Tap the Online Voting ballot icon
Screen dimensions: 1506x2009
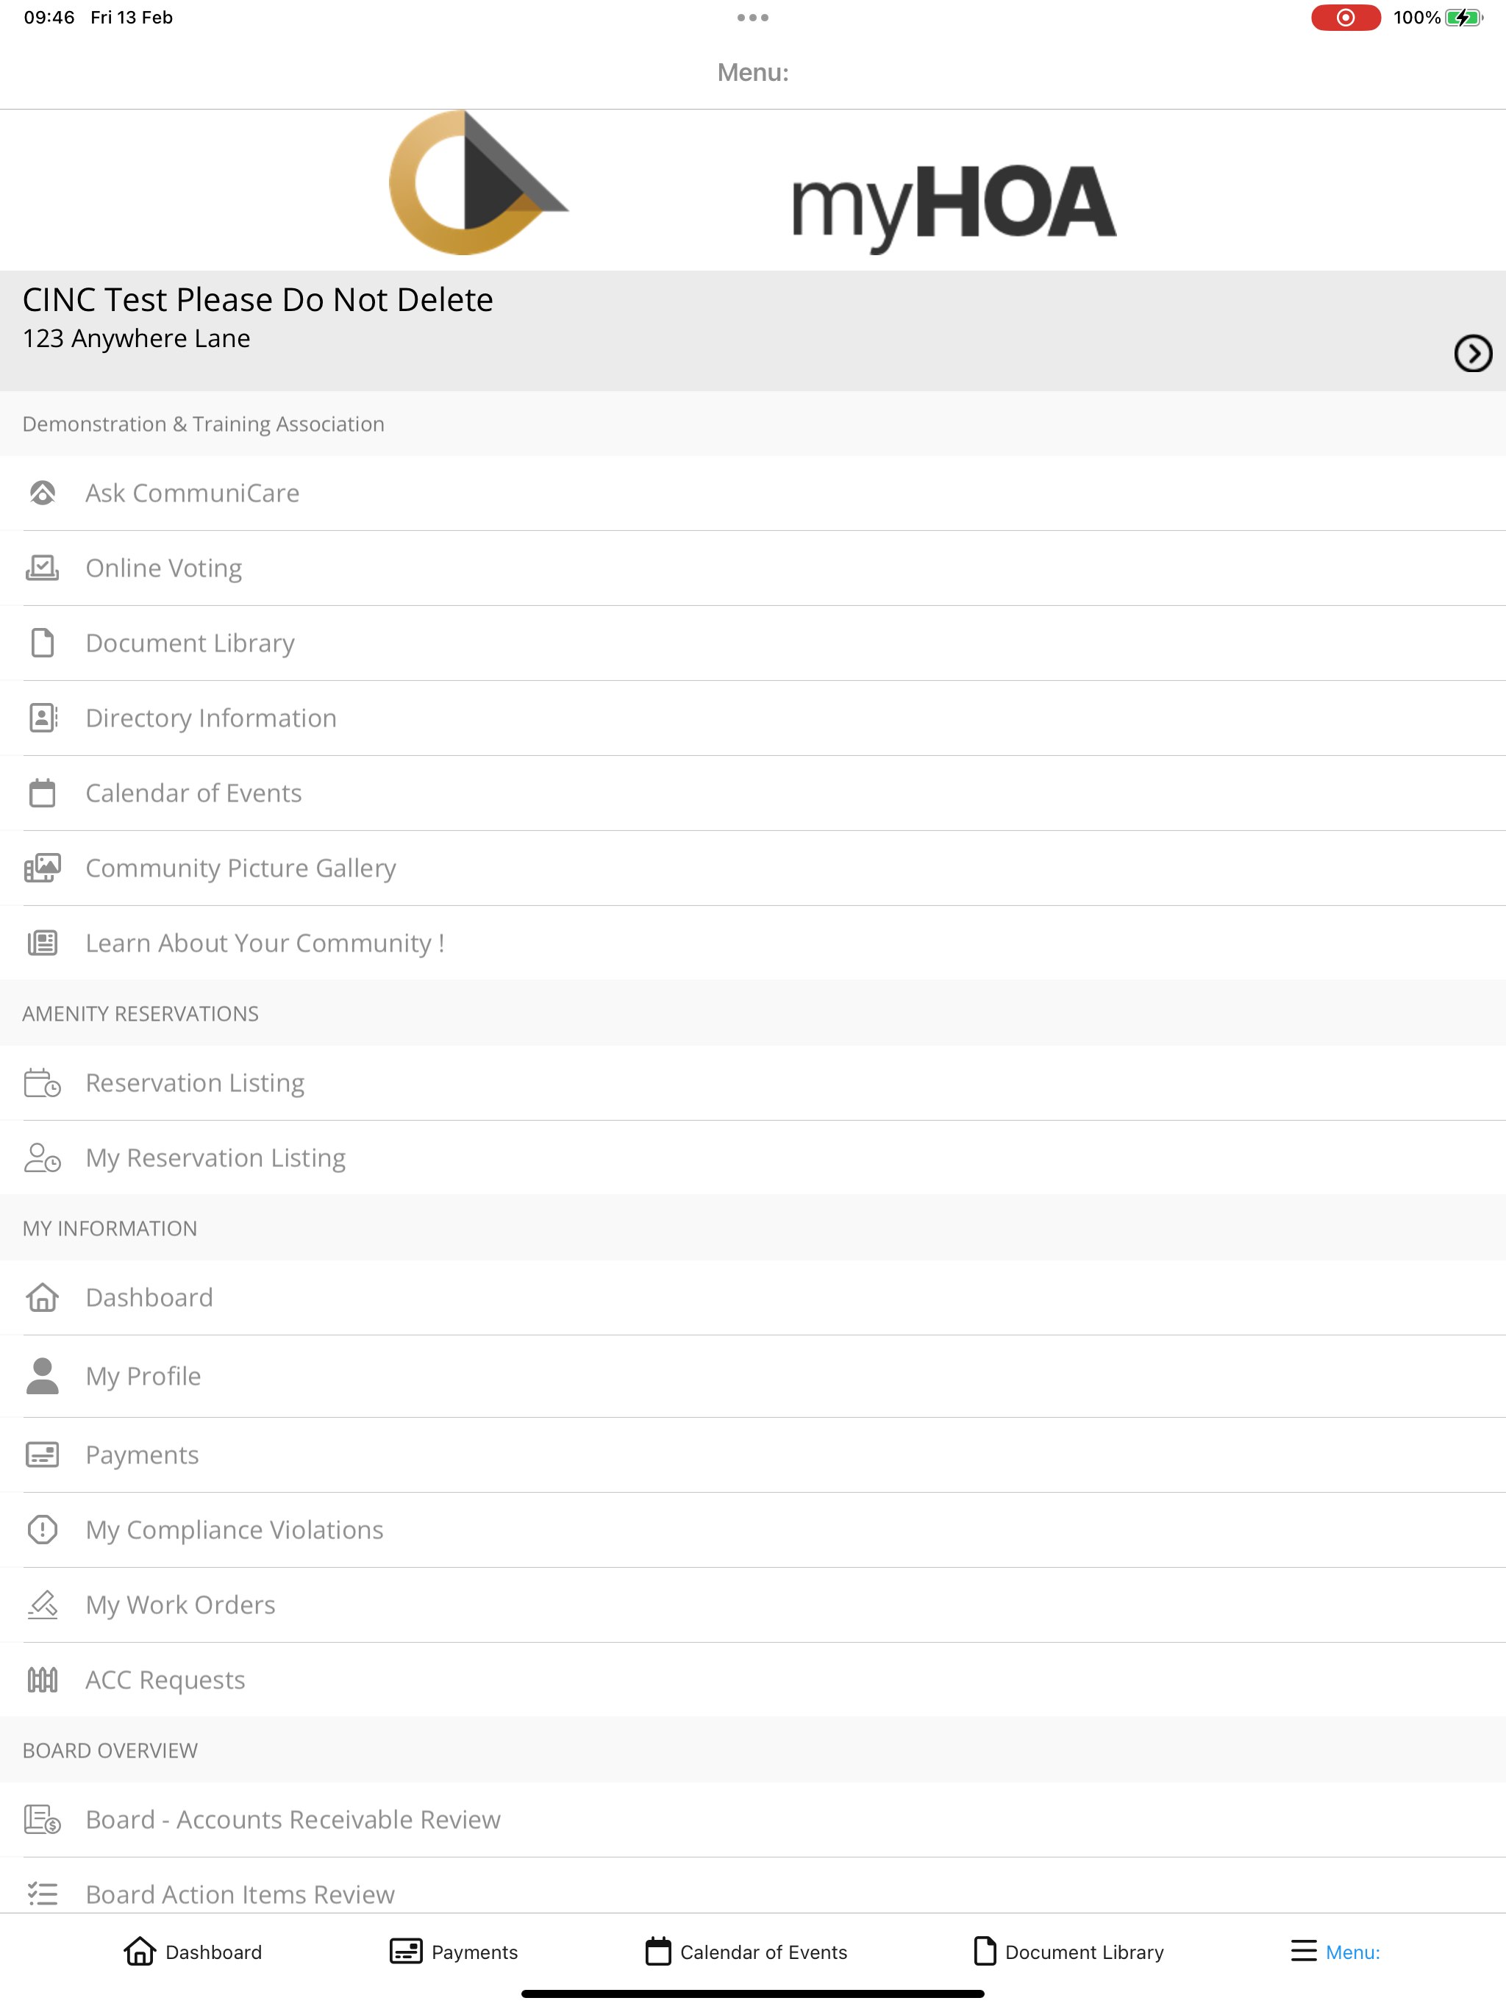click(x=43, y=568)
